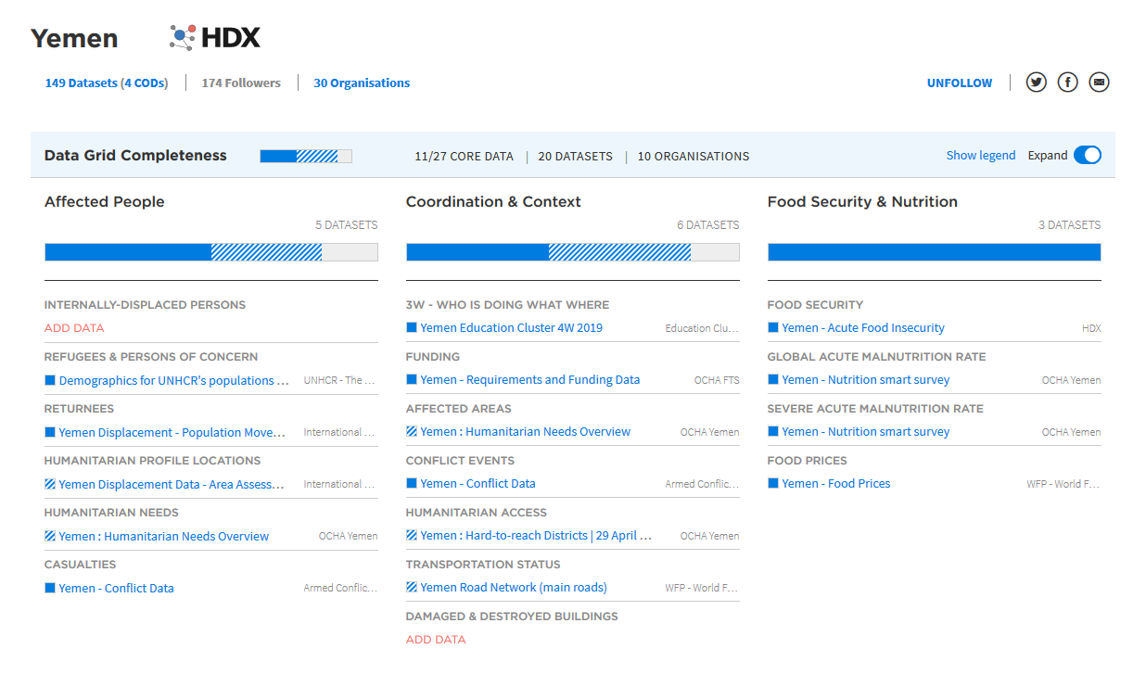Click the 20 DATASETS summary text

576,156
